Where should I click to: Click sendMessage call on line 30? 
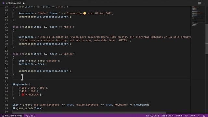click(x=27, y=44)
